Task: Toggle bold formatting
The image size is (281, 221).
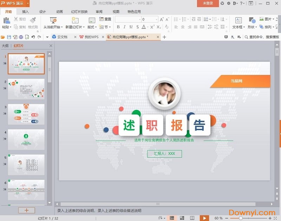Action: tap(118, 27)
